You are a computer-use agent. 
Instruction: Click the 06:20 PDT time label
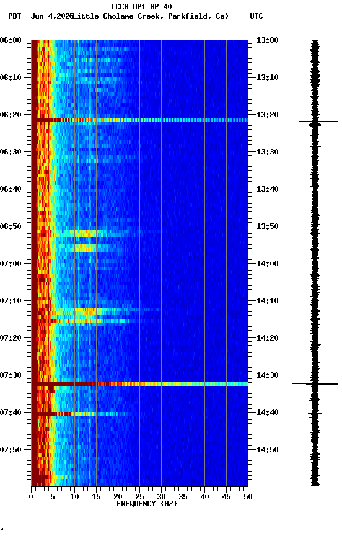click(x=11, y=115)
